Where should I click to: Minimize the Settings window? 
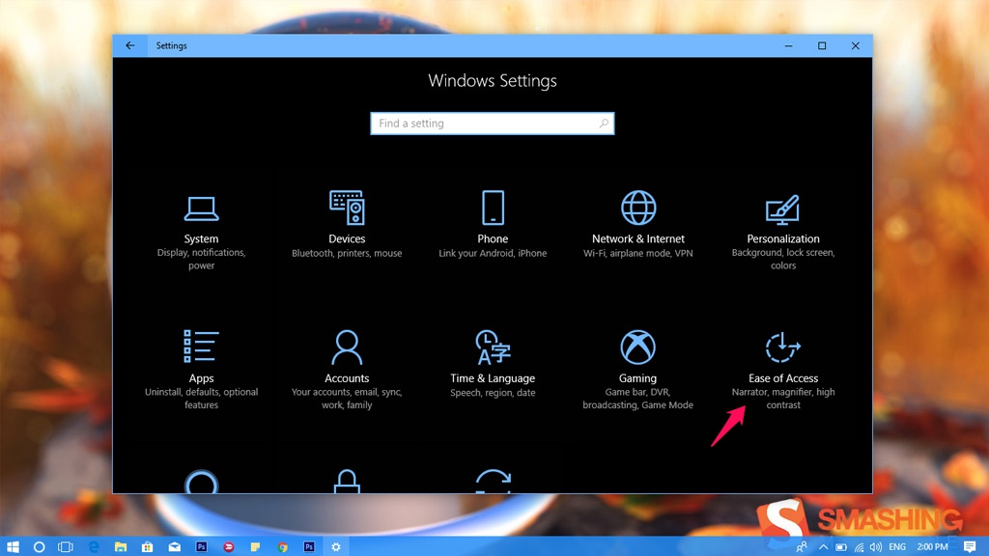point(788,45)
